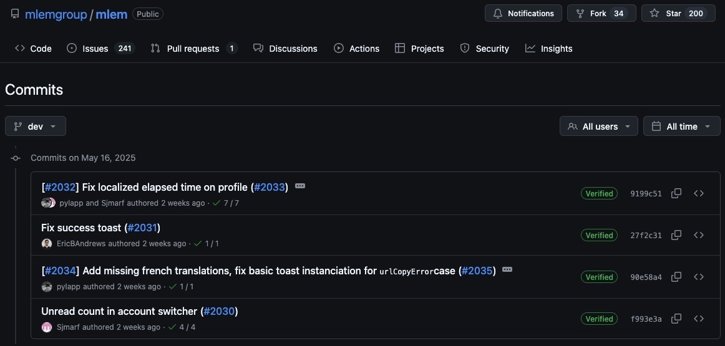Browse repository at commit f993e3a

[699, 319]
